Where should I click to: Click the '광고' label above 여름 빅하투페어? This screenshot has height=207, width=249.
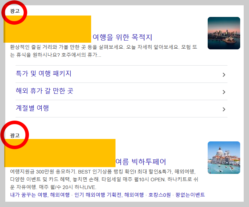[15, 135]
